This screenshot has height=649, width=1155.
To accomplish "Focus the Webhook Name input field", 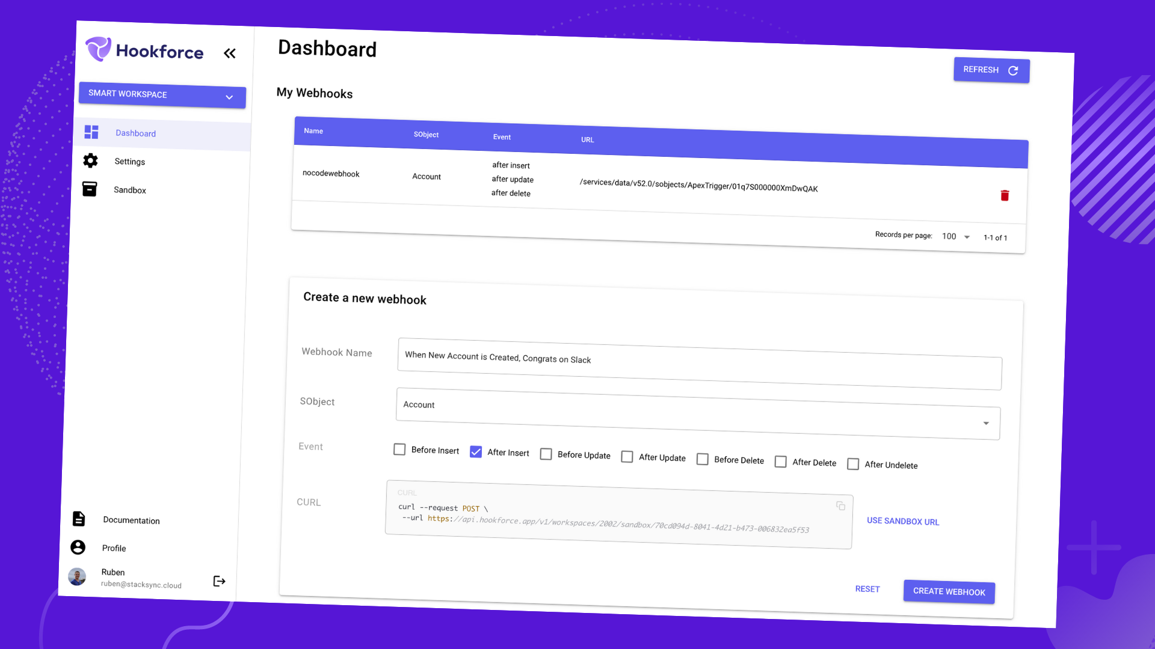I will tap(700, 364).
